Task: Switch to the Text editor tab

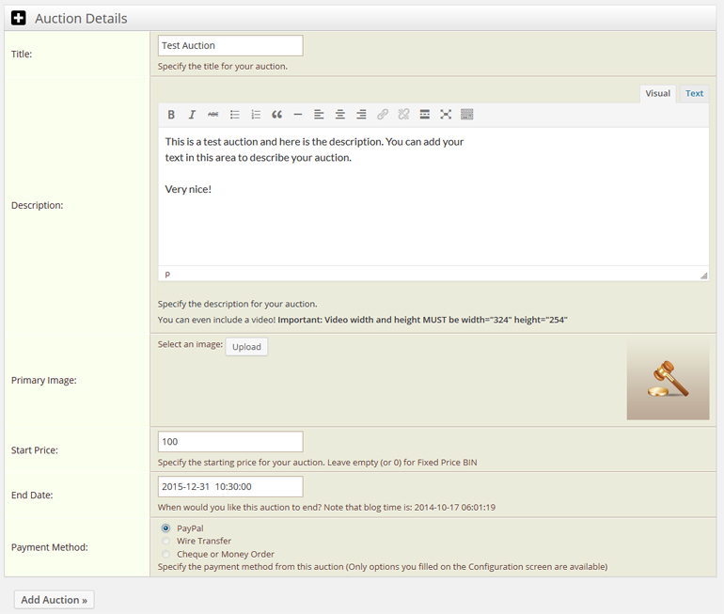Action: (x=694, y=94)
